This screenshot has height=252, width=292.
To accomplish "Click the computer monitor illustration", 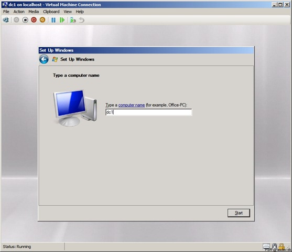I will tap(75, 108).
